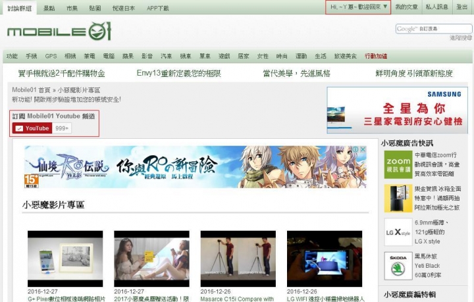Open the 旅遊美食 category
474x302 pixels.
point(346,56)
